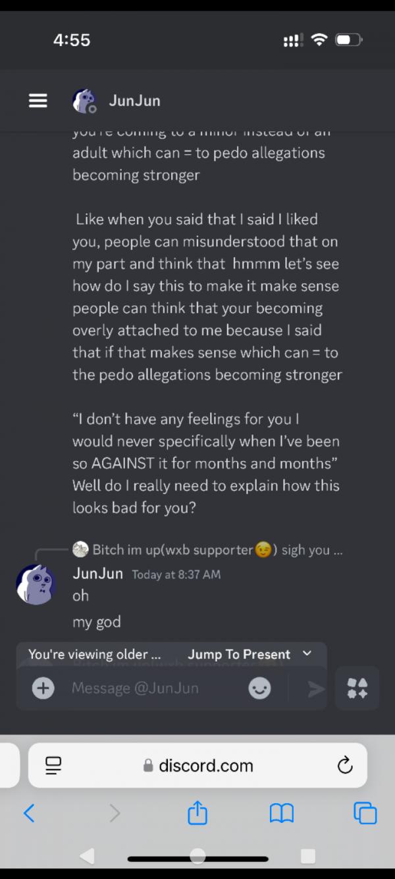Screen dimensions: 395x879
Task: Tap JunJun's avatar in header
Action: (x=84, y=101)
